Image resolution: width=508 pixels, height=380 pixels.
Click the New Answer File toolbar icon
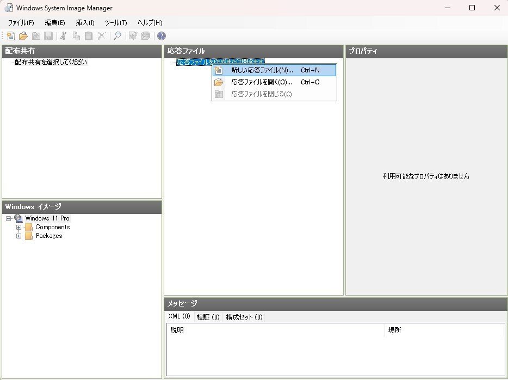10,36
